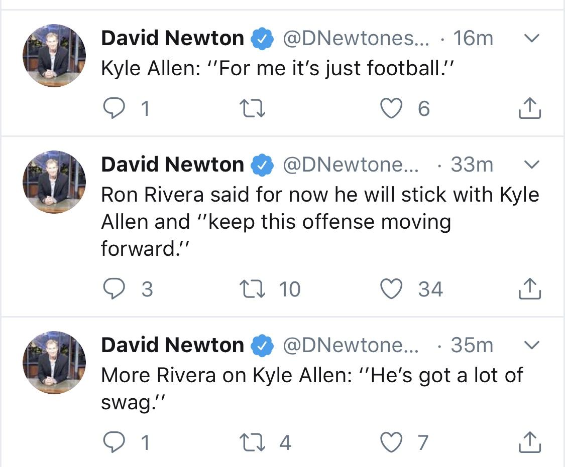The width and height of the screenshot is (565, 467).
Task: Open the caret menu on the 16m tweet
Action: (531, 38)
